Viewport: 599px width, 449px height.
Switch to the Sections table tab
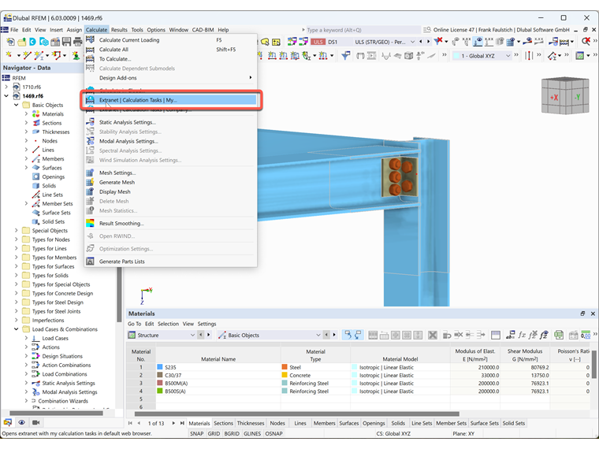pyautogui.click(x=223, y=423)
